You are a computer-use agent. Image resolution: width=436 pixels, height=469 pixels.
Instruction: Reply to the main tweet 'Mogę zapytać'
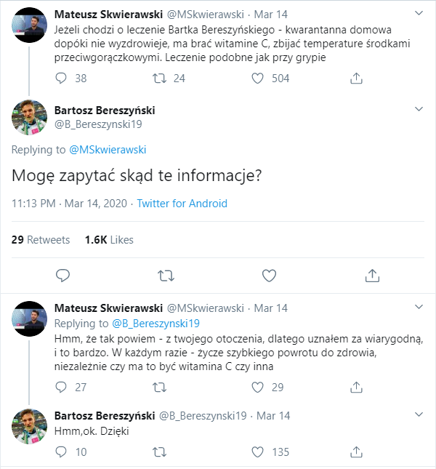(x=62, y=275)
